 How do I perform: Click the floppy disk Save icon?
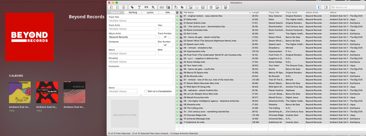click(225, 7)
